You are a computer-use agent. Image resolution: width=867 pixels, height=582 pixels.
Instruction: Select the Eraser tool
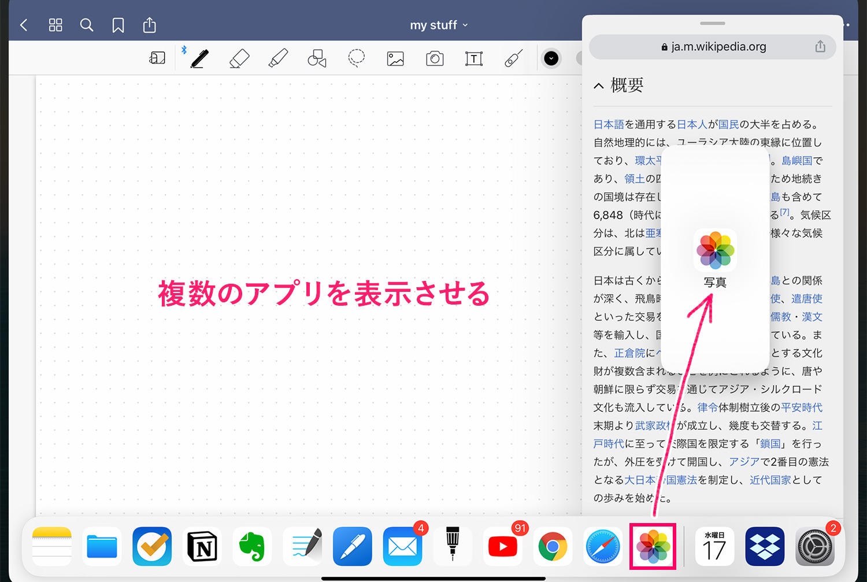(239, 58)
